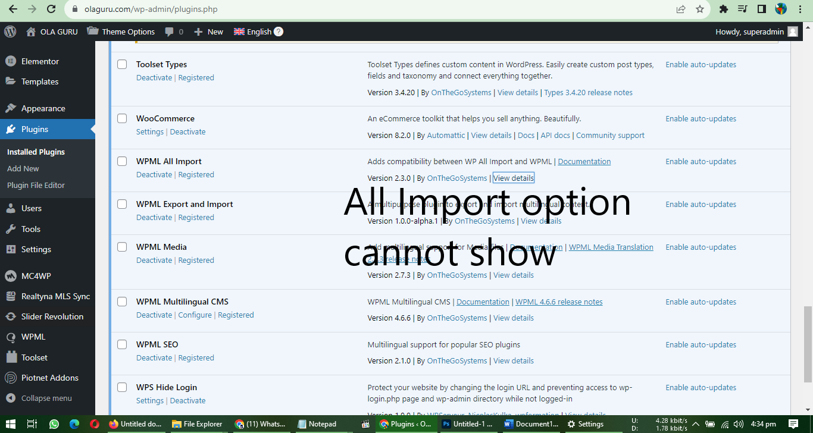Click the share page icon in address bar
813x433 pixels.
[680, 9]
